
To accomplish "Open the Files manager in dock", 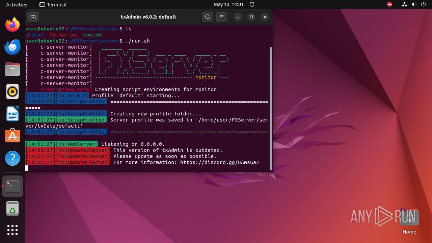I will [12, 69].
